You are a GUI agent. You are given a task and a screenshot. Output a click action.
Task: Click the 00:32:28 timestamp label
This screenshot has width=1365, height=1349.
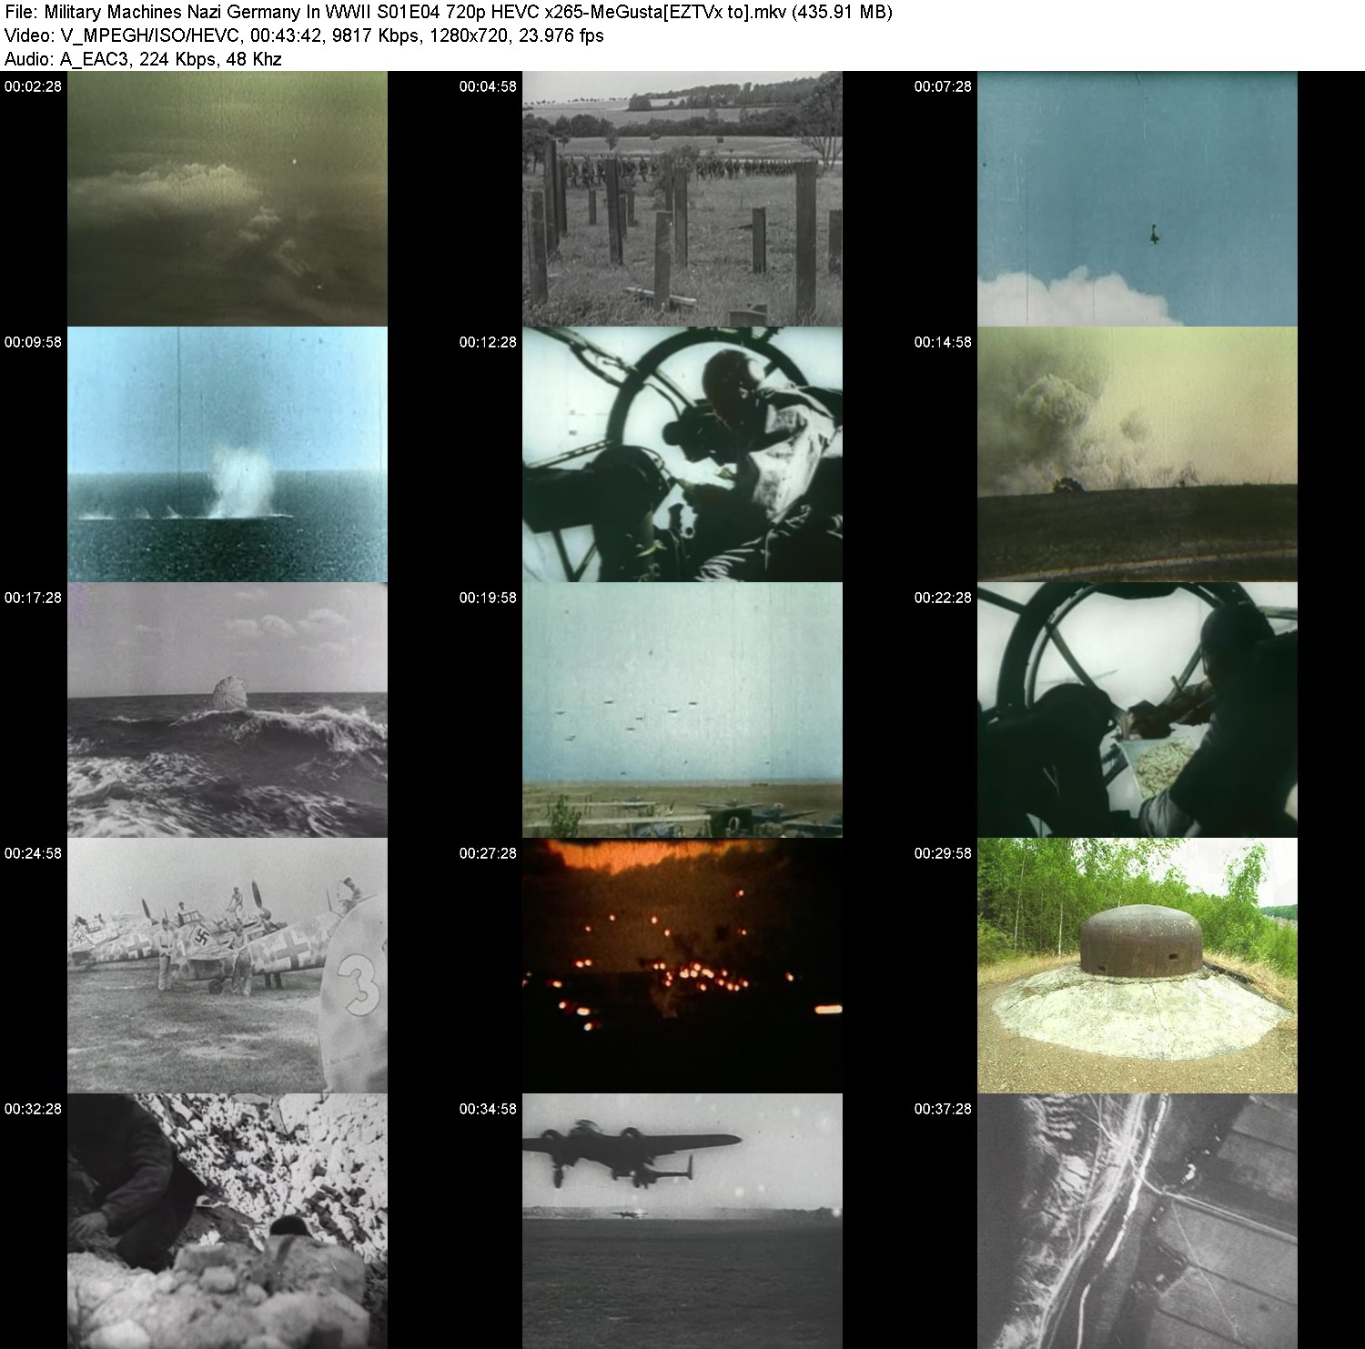(33, 1109)
